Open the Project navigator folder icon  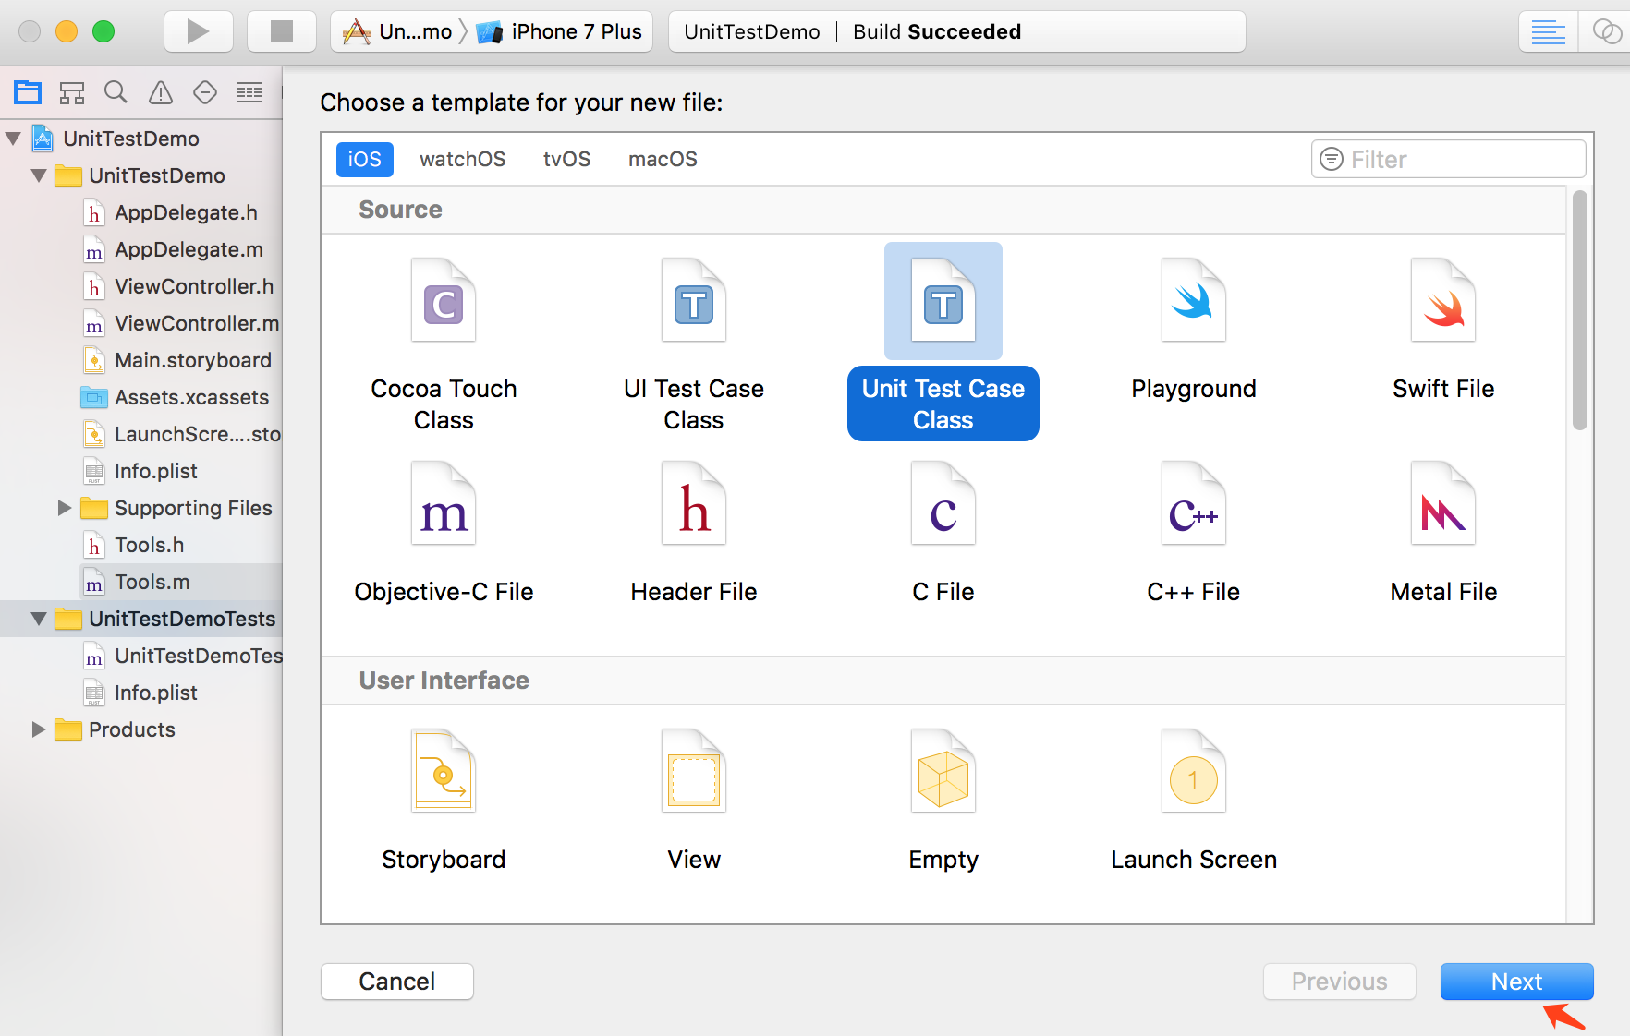click(x=28, y=92)
